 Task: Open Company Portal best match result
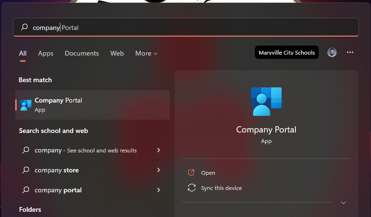click(93, 105)
